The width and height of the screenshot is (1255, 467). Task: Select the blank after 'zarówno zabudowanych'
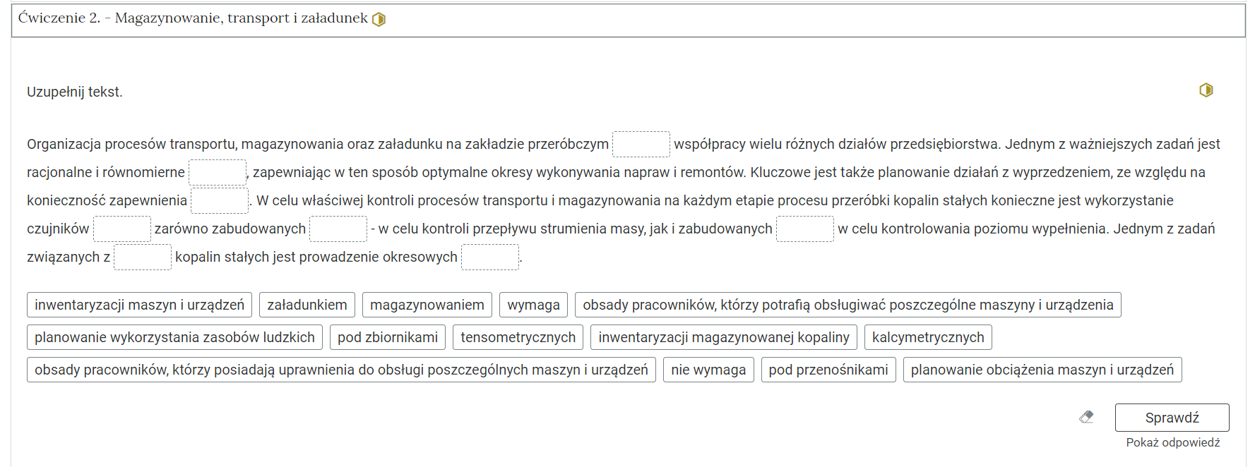point(338,229)
